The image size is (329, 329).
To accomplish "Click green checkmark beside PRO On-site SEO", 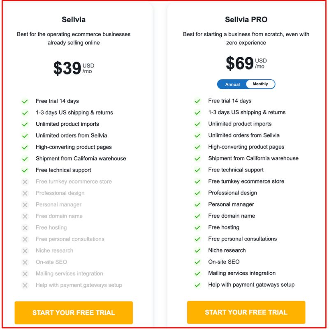I will tap(197, 262).
